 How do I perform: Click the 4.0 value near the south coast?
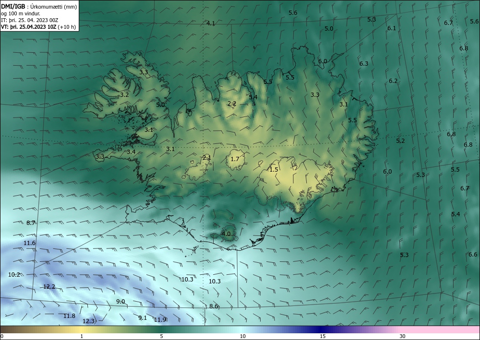tap(226, 234)
